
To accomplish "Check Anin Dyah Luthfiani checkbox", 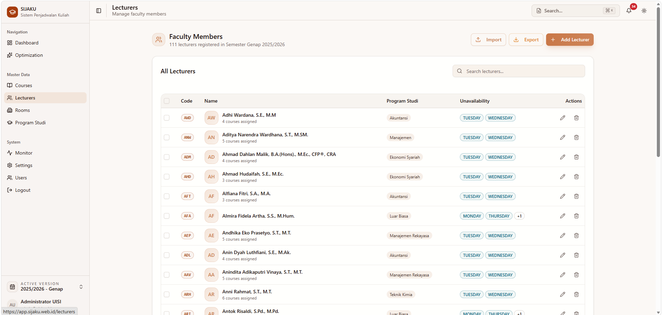I will pos(167,255).
